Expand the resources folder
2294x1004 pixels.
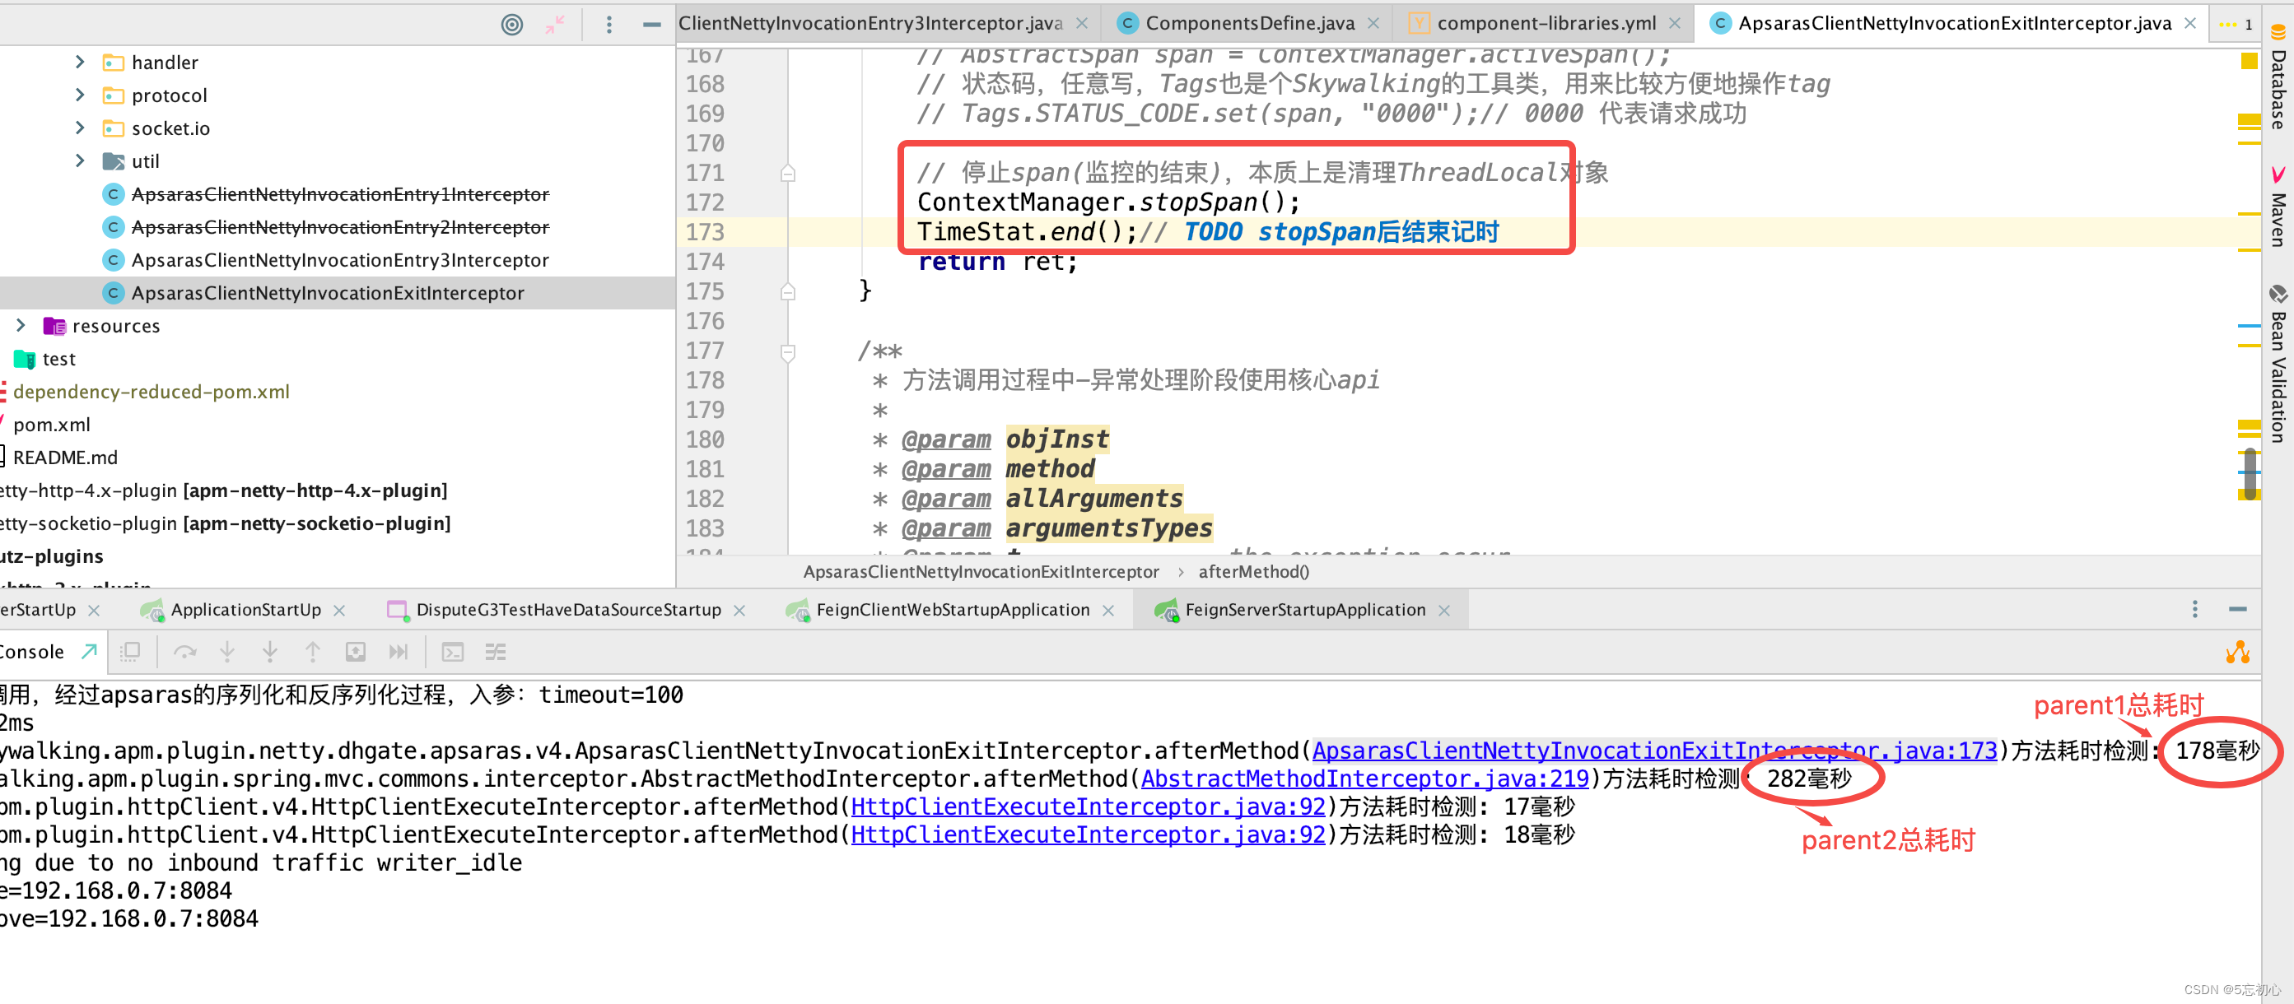click(x=21, y=326)
